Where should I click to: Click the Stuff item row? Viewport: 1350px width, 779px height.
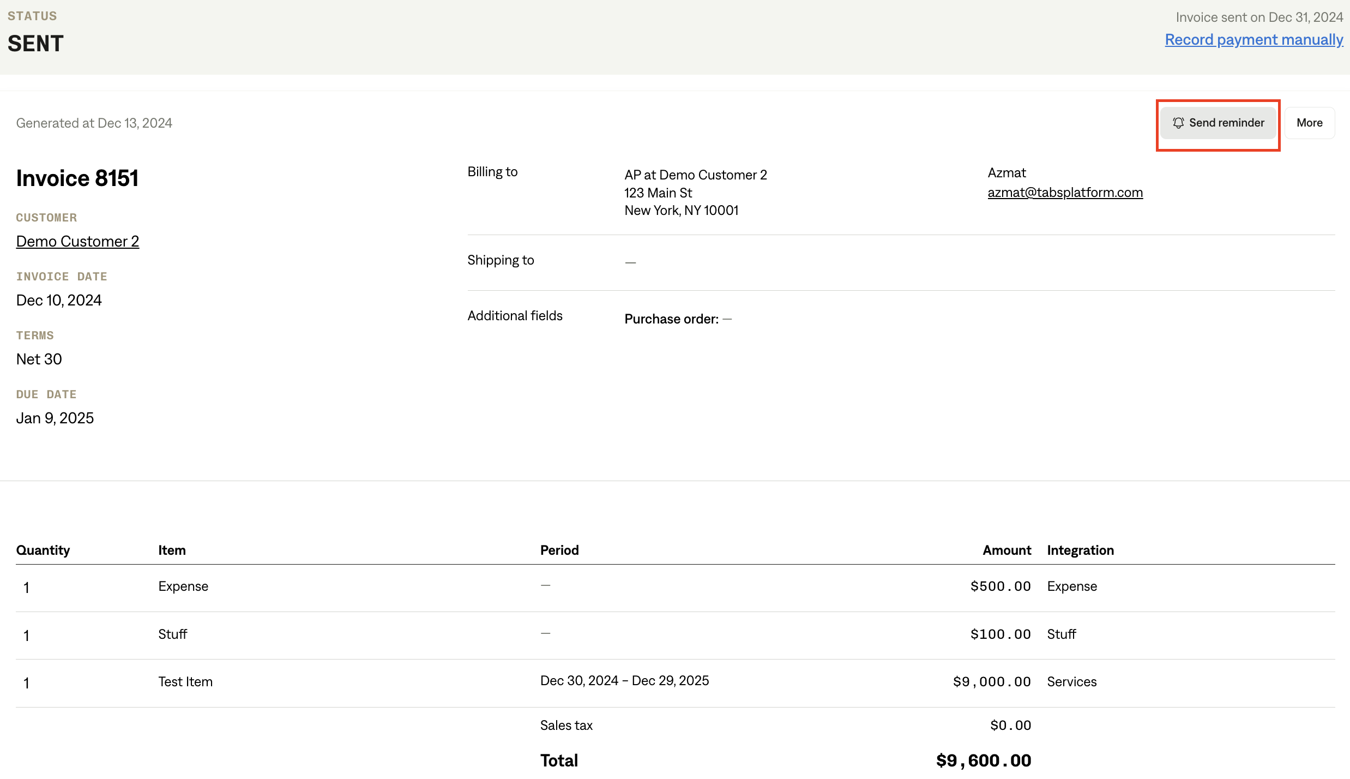[172, 634]
